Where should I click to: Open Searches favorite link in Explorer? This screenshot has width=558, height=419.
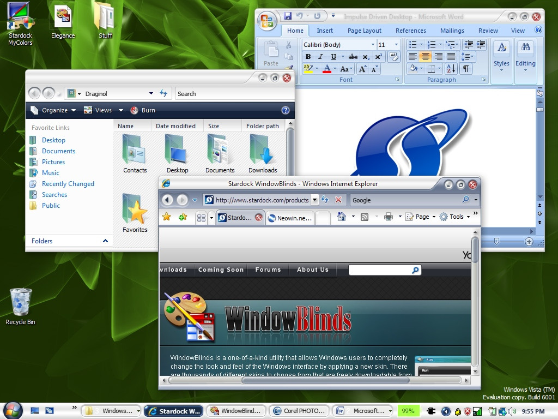54,195
